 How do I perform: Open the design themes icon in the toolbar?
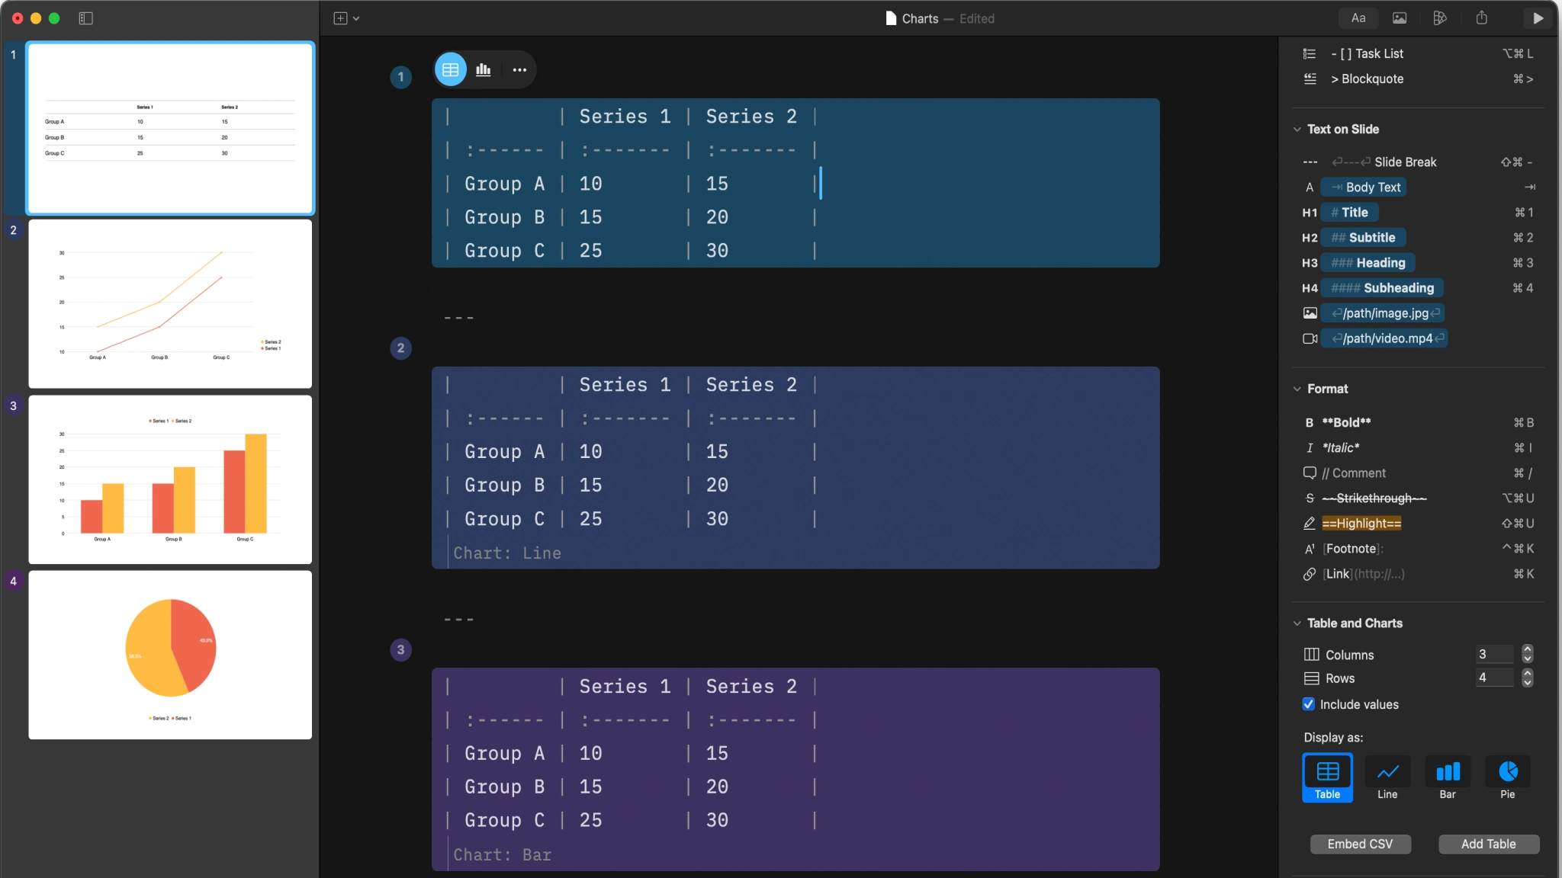1439,18
